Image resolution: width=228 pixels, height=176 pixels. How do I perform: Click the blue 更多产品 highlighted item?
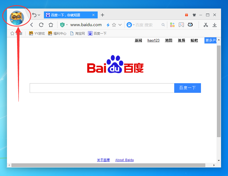tap(210, 40)
